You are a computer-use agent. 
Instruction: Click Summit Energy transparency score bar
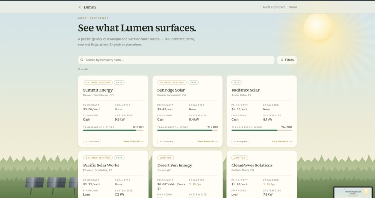(x=114, y=130)
